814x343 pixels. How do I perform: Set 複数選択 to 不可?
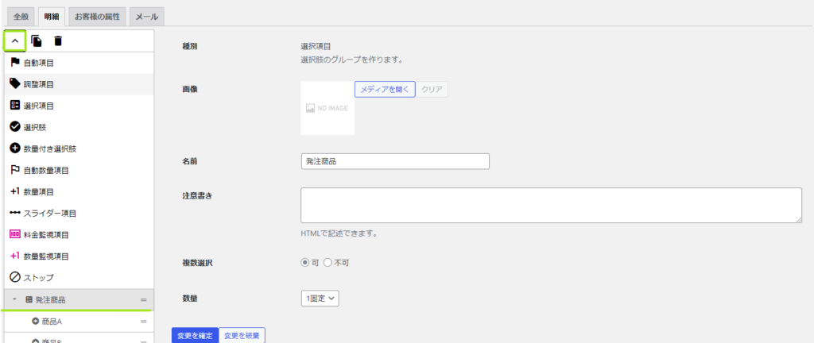click(x=328, y=263)
